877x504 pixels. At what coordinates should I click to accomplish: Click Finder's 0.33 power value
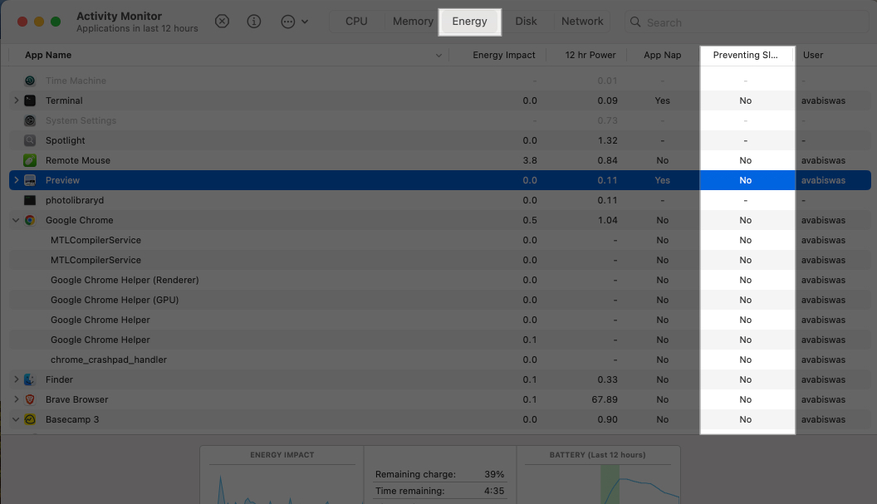click(x=607, y=379)
